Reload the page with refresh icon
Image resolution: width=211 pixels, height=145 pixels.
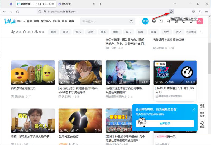[17, 12]
